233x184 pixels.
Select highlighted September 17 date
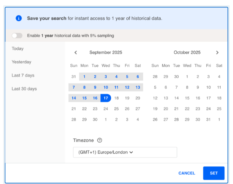[106, 98]
